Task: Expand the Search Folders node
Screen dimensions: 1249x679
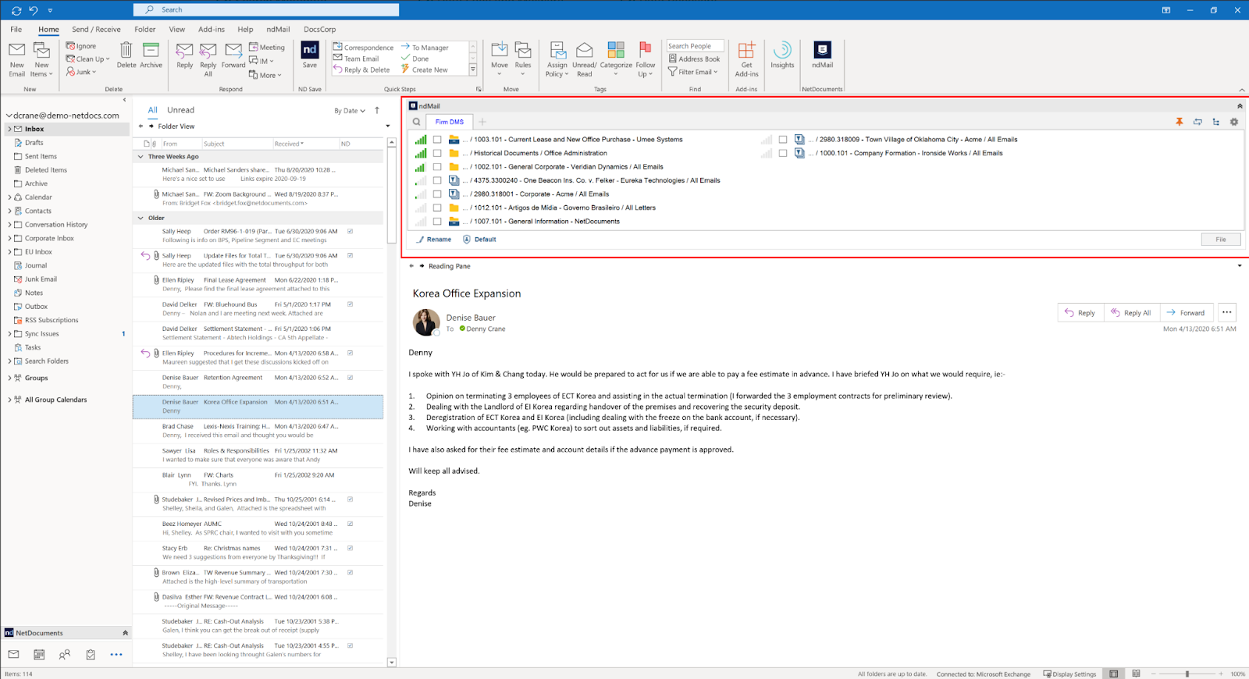Action: tap(9, 361)
